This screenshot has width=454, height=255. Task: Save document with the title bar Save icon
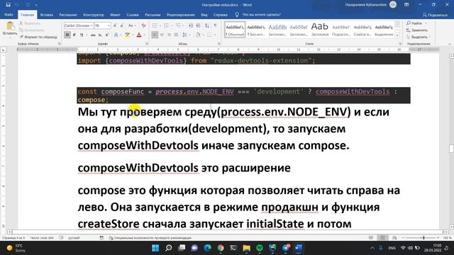point(8,5)
